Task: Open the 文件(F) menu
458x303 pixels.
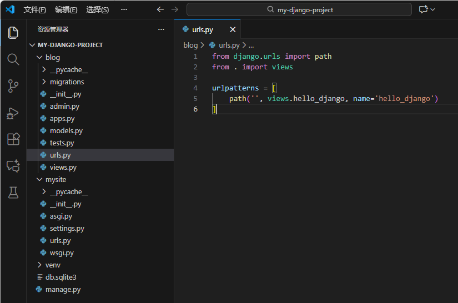Action: [35, 9]
